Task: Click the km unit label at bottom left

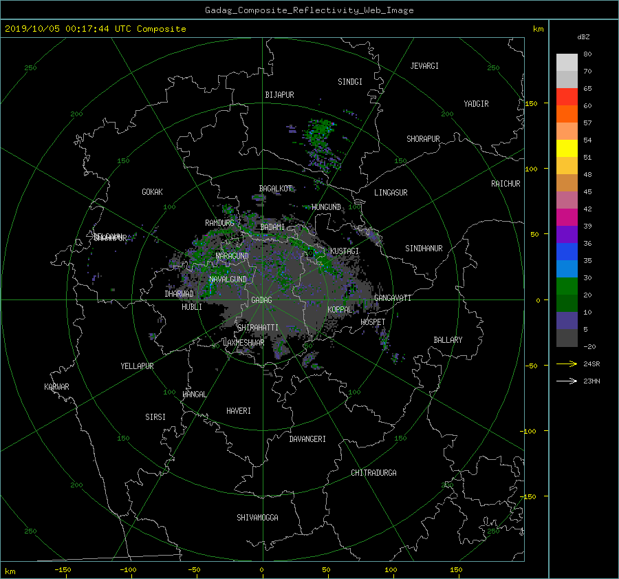Action: (10, 571)
